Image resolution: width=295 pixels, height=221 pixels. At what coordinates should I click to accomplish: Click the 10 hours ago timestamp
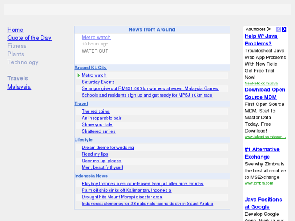click(x=95, y=44)
